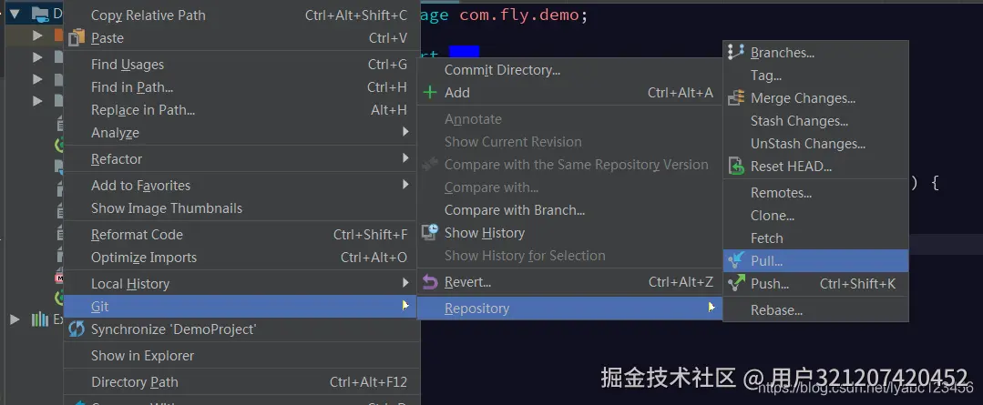Choose Commit Directory menu entry
The width and height of the screenshot is (983, 405).
pos(502,70)
